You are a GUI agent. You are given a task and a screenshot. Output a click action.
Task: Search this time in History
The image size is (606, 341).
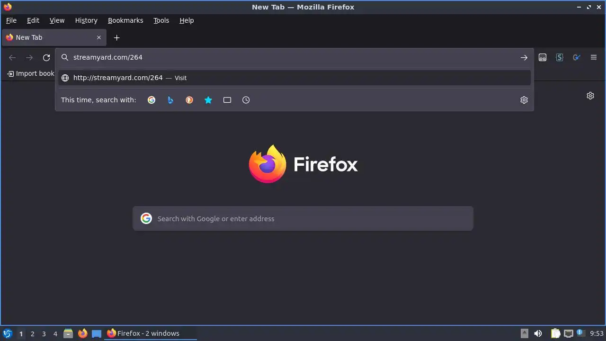246,100
